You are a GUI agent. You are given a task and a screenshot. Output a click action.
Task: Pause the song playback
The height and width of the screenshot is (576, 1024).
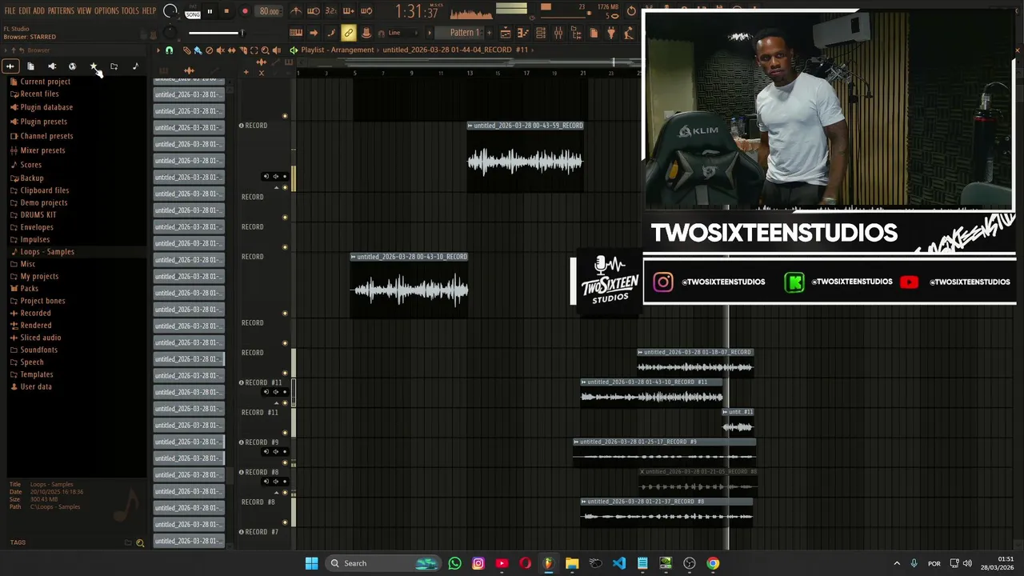(x=210, y=11)
